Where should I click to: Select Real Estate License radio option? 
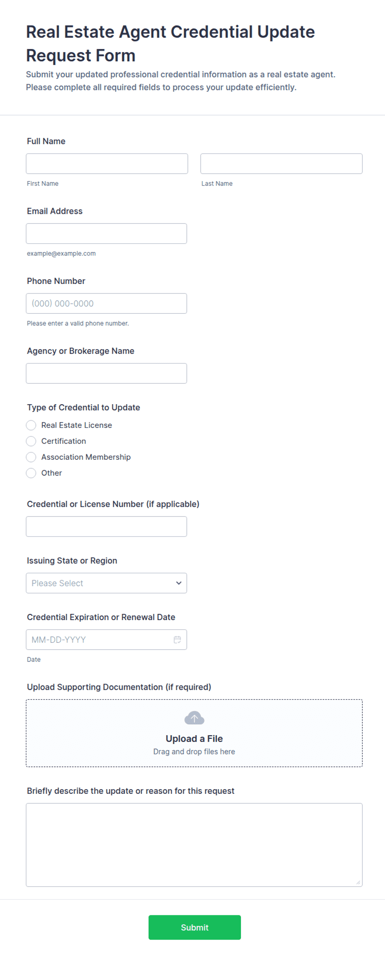coord(31,425)
